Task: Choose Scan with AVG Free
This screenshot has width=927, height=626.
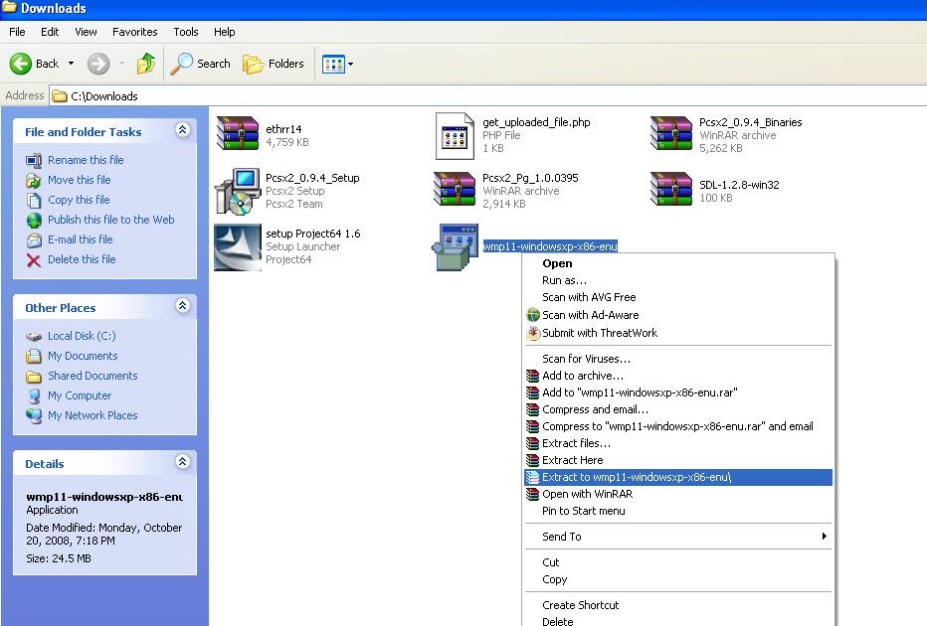Action: click(x=678, y=297)
